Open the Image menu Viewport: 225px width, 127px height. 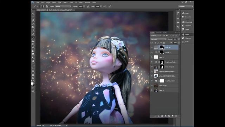pos(48,2)
